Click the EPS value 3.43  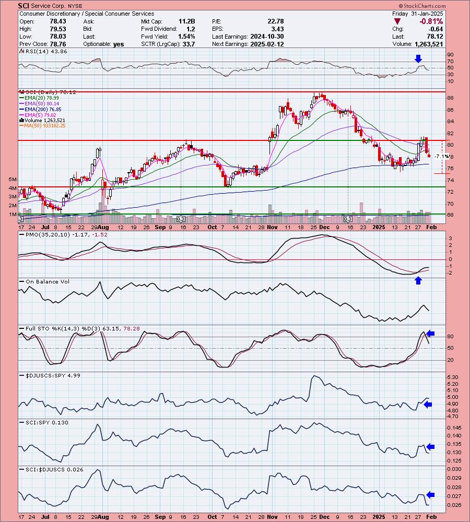278,29
